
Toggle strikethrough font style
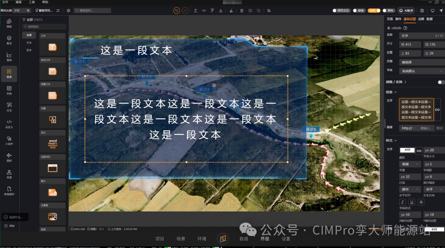click(x=421, y=202)
